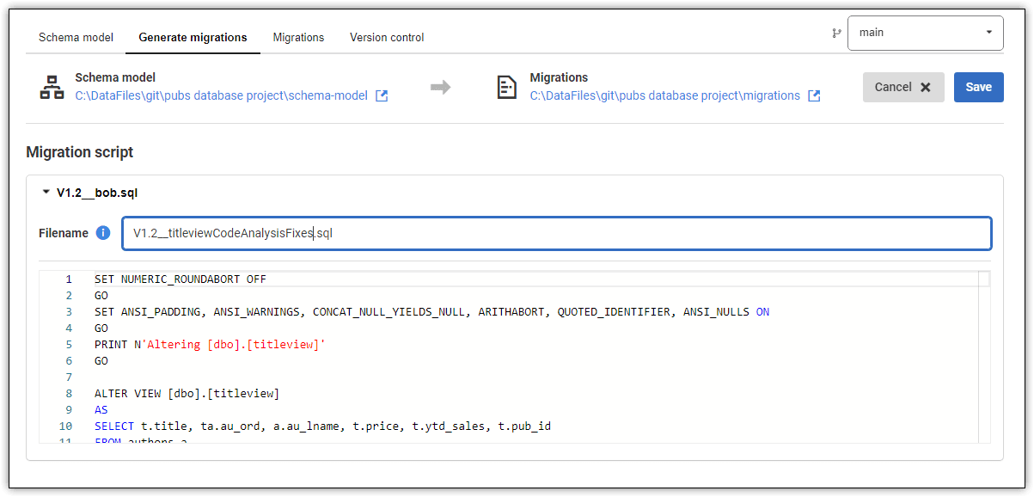Collapse the V1.2__bob.sql section
Image resolution: width=1034 pixels, height=497 pixels.
tap(46, 193)
